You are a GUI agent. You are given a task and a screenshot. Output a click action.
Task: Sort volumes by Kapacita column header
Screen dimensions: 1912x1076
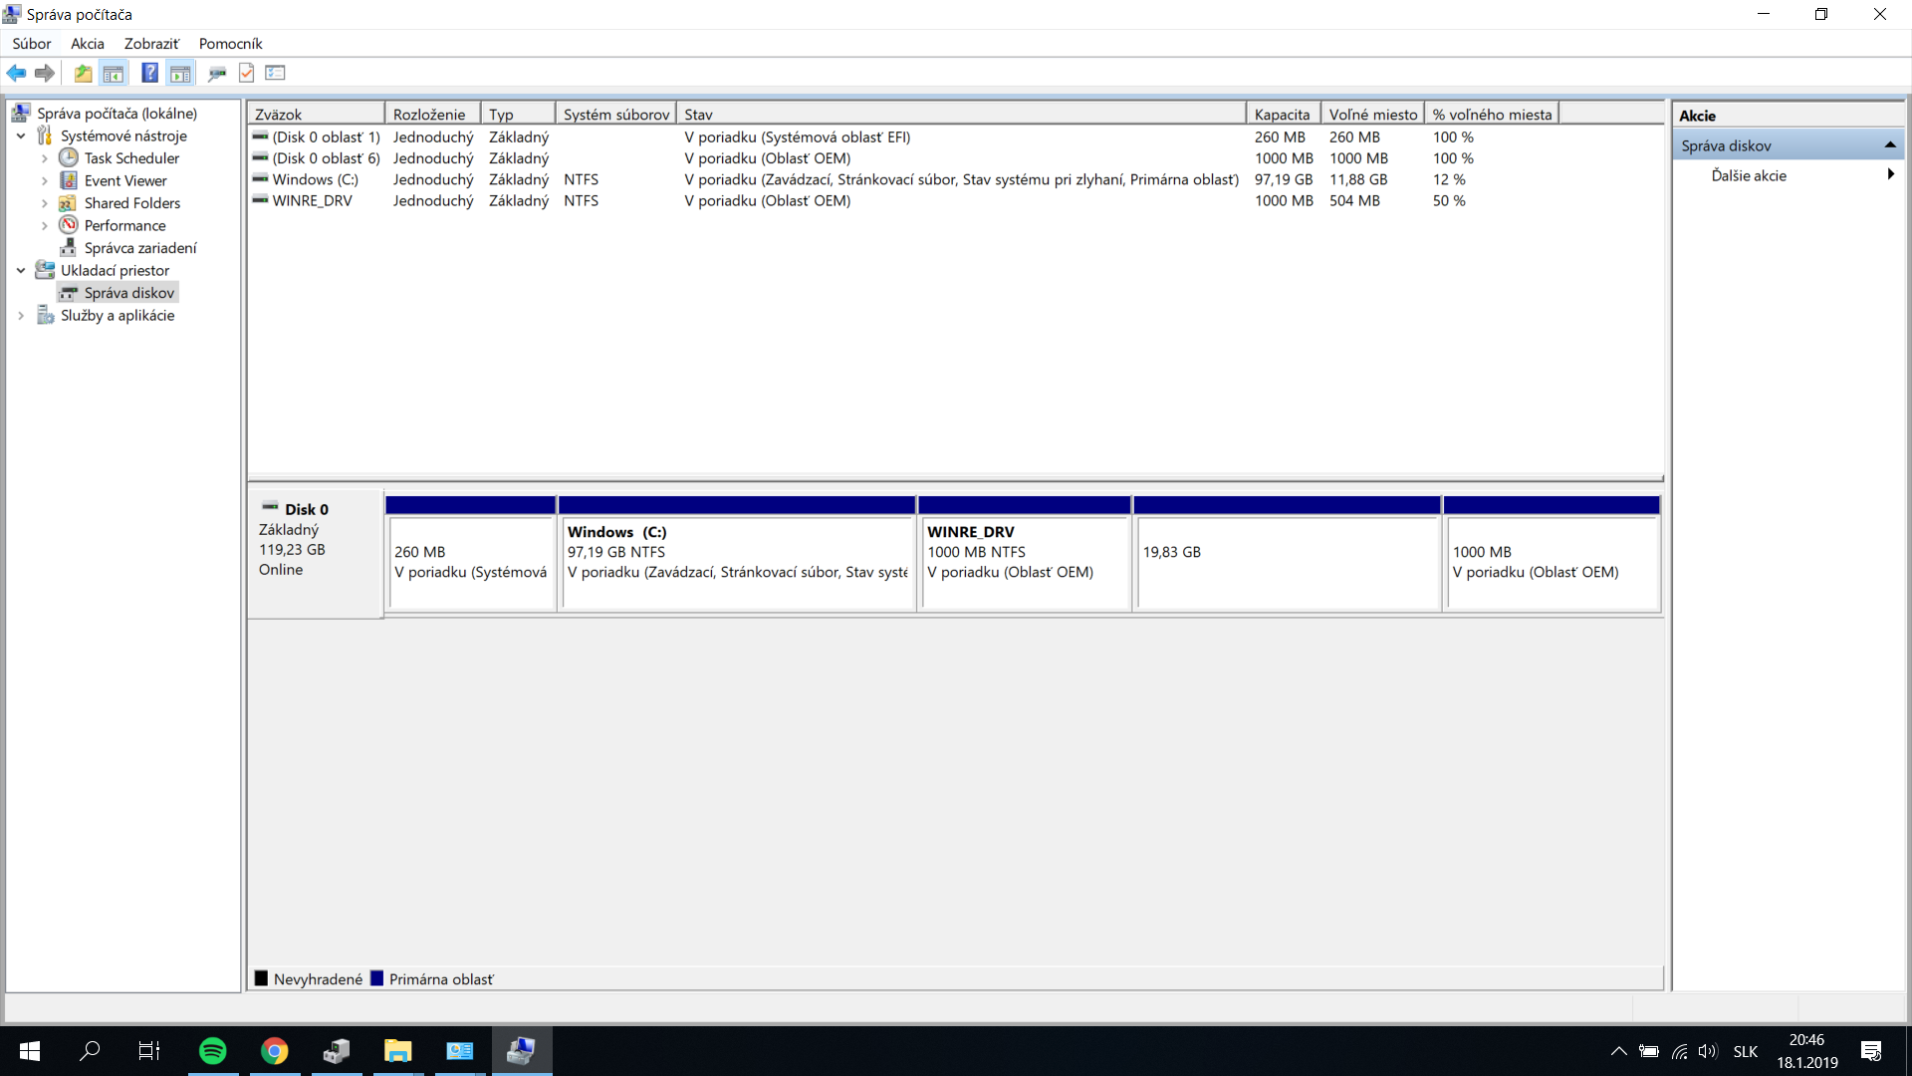click(1282, 115)
